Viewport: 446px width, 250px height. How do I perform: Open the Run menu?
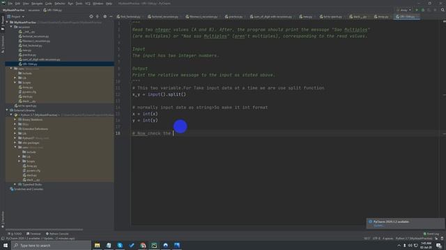(x=70, y=3)
